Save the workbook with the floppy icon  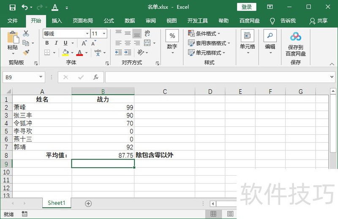[x=13, y=8]
